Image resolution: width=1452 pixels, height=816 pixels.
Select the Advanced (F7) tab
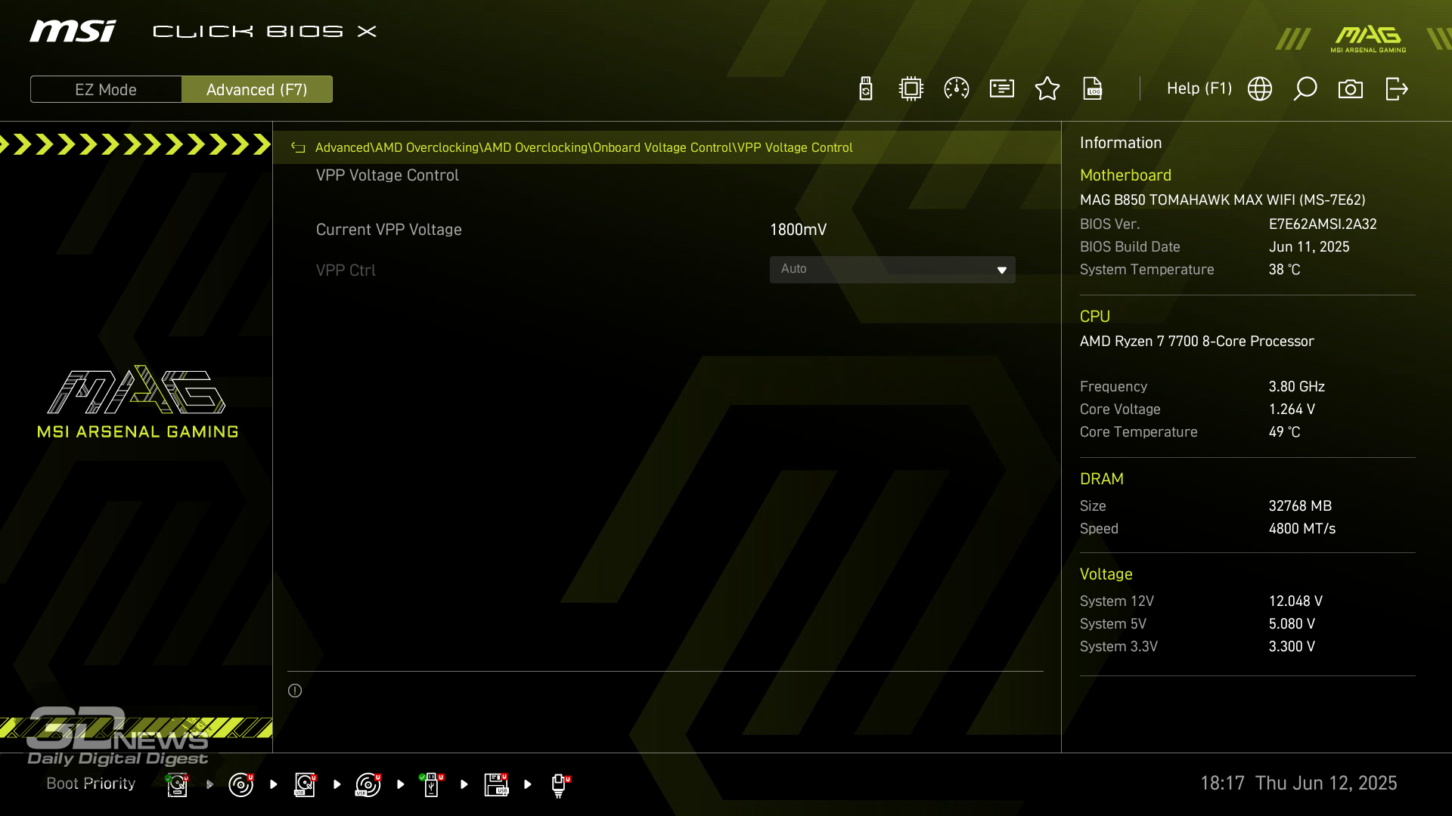coord(257,89)
